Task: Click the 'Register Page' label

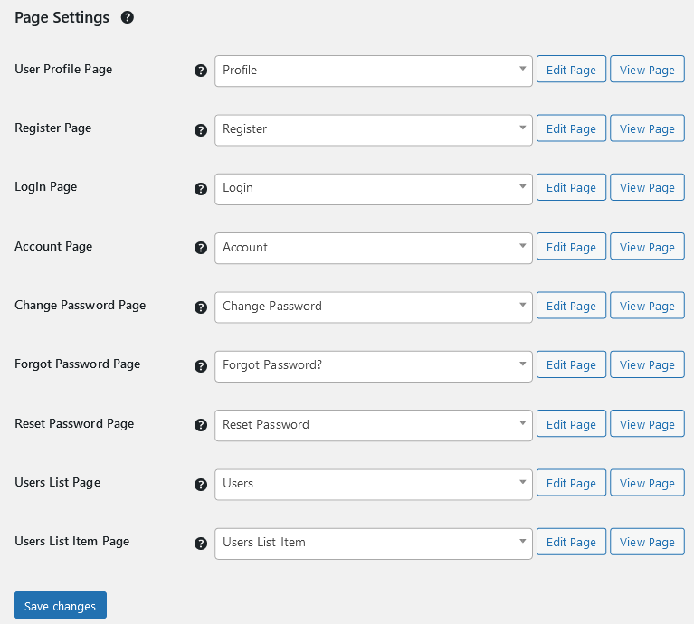Action: [x=53, y=128]
